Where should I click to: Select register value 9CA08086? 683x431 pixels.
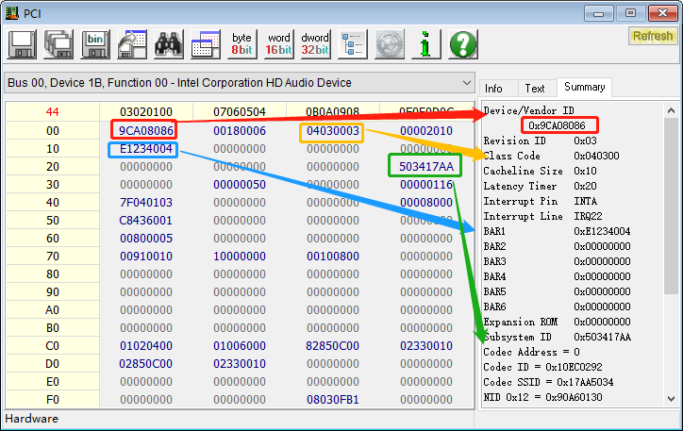click(x=146, y=130)
